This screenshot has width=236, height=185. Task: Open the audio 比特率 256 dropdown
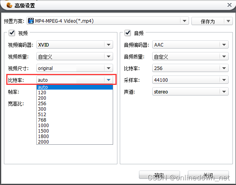click(190, 68)
